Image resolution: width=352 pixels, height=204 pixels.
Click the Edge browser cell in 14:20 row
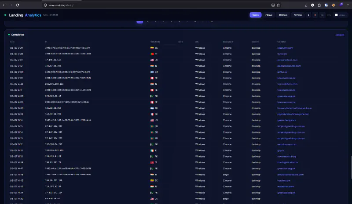click(226, 199)
